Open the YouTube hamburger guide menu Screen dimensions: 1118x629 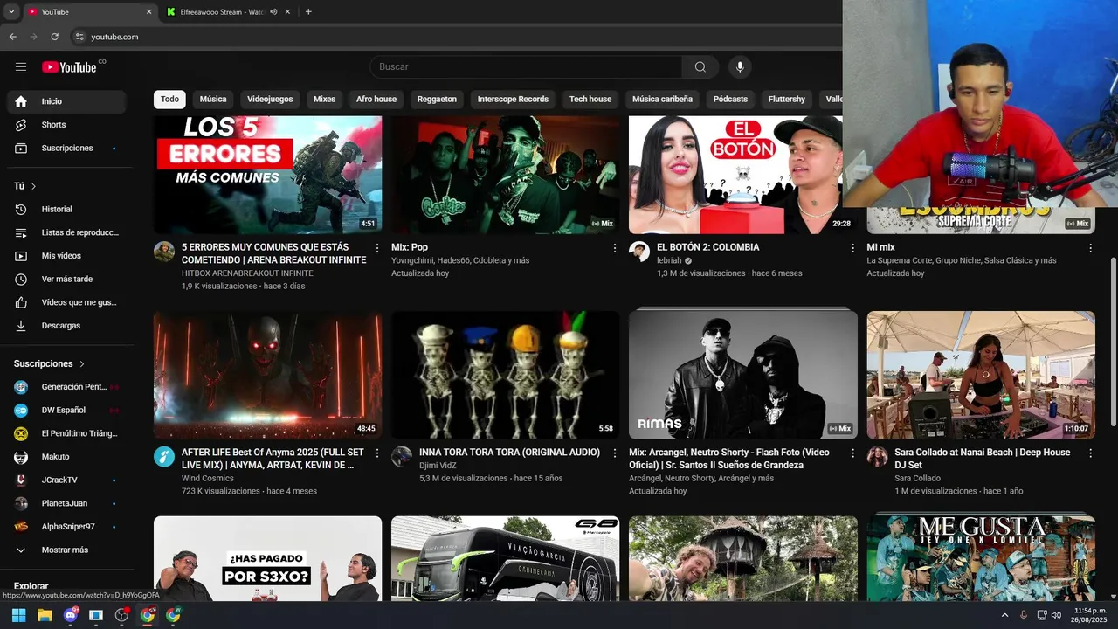coord(21,67)
